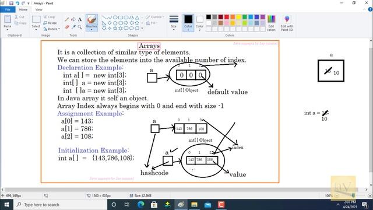Open Edit colors palette
Screen dimensions: 373x210
point(271,23)
